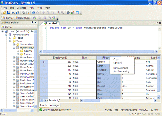Click the Title column header
The height and width of the screenshot is (116, 162).
84,58
